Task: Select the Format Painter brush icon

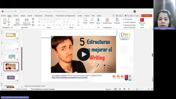Action: pyautogui.click(x=9, y=25)
